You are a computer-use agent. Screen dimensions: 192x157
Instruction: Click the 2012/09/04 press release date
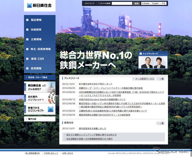pyautogui.click(x=69, y=115)
